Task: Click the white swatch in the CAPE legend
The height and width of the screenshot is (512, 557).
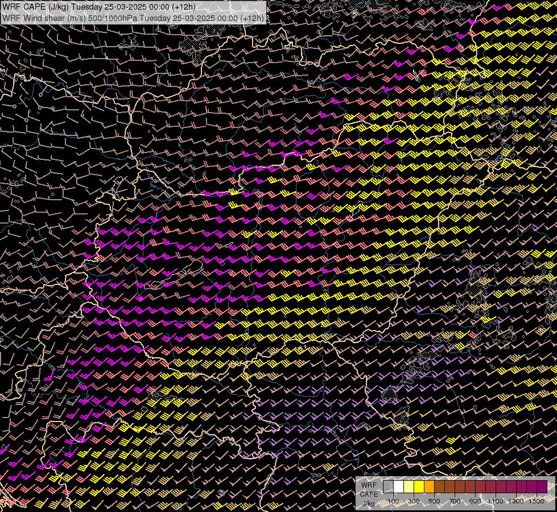Action: coord(399,486)
